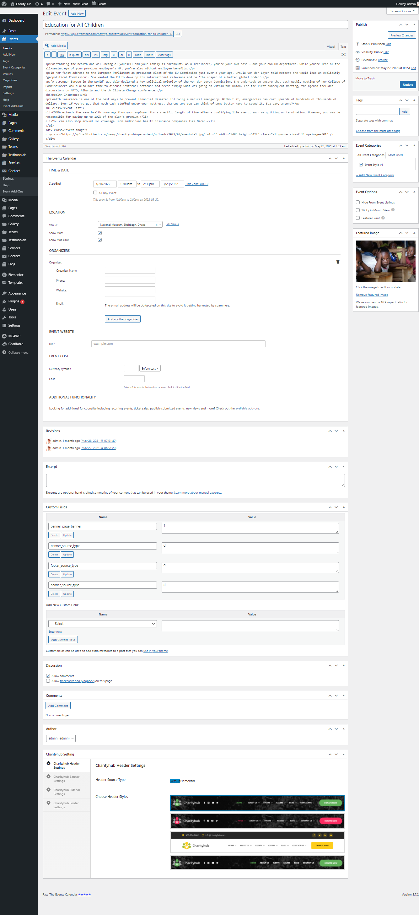Screen dimensions: 419x915
Task: Click the Move to Trash link
Action: (365, 78)
